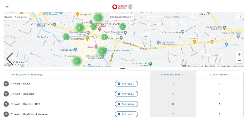Click the Vodafone Business logo
This screenshot has width=248, height=129.
point(120,7)
